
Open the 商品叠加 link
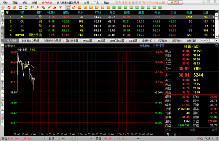[x=145, y=46]
